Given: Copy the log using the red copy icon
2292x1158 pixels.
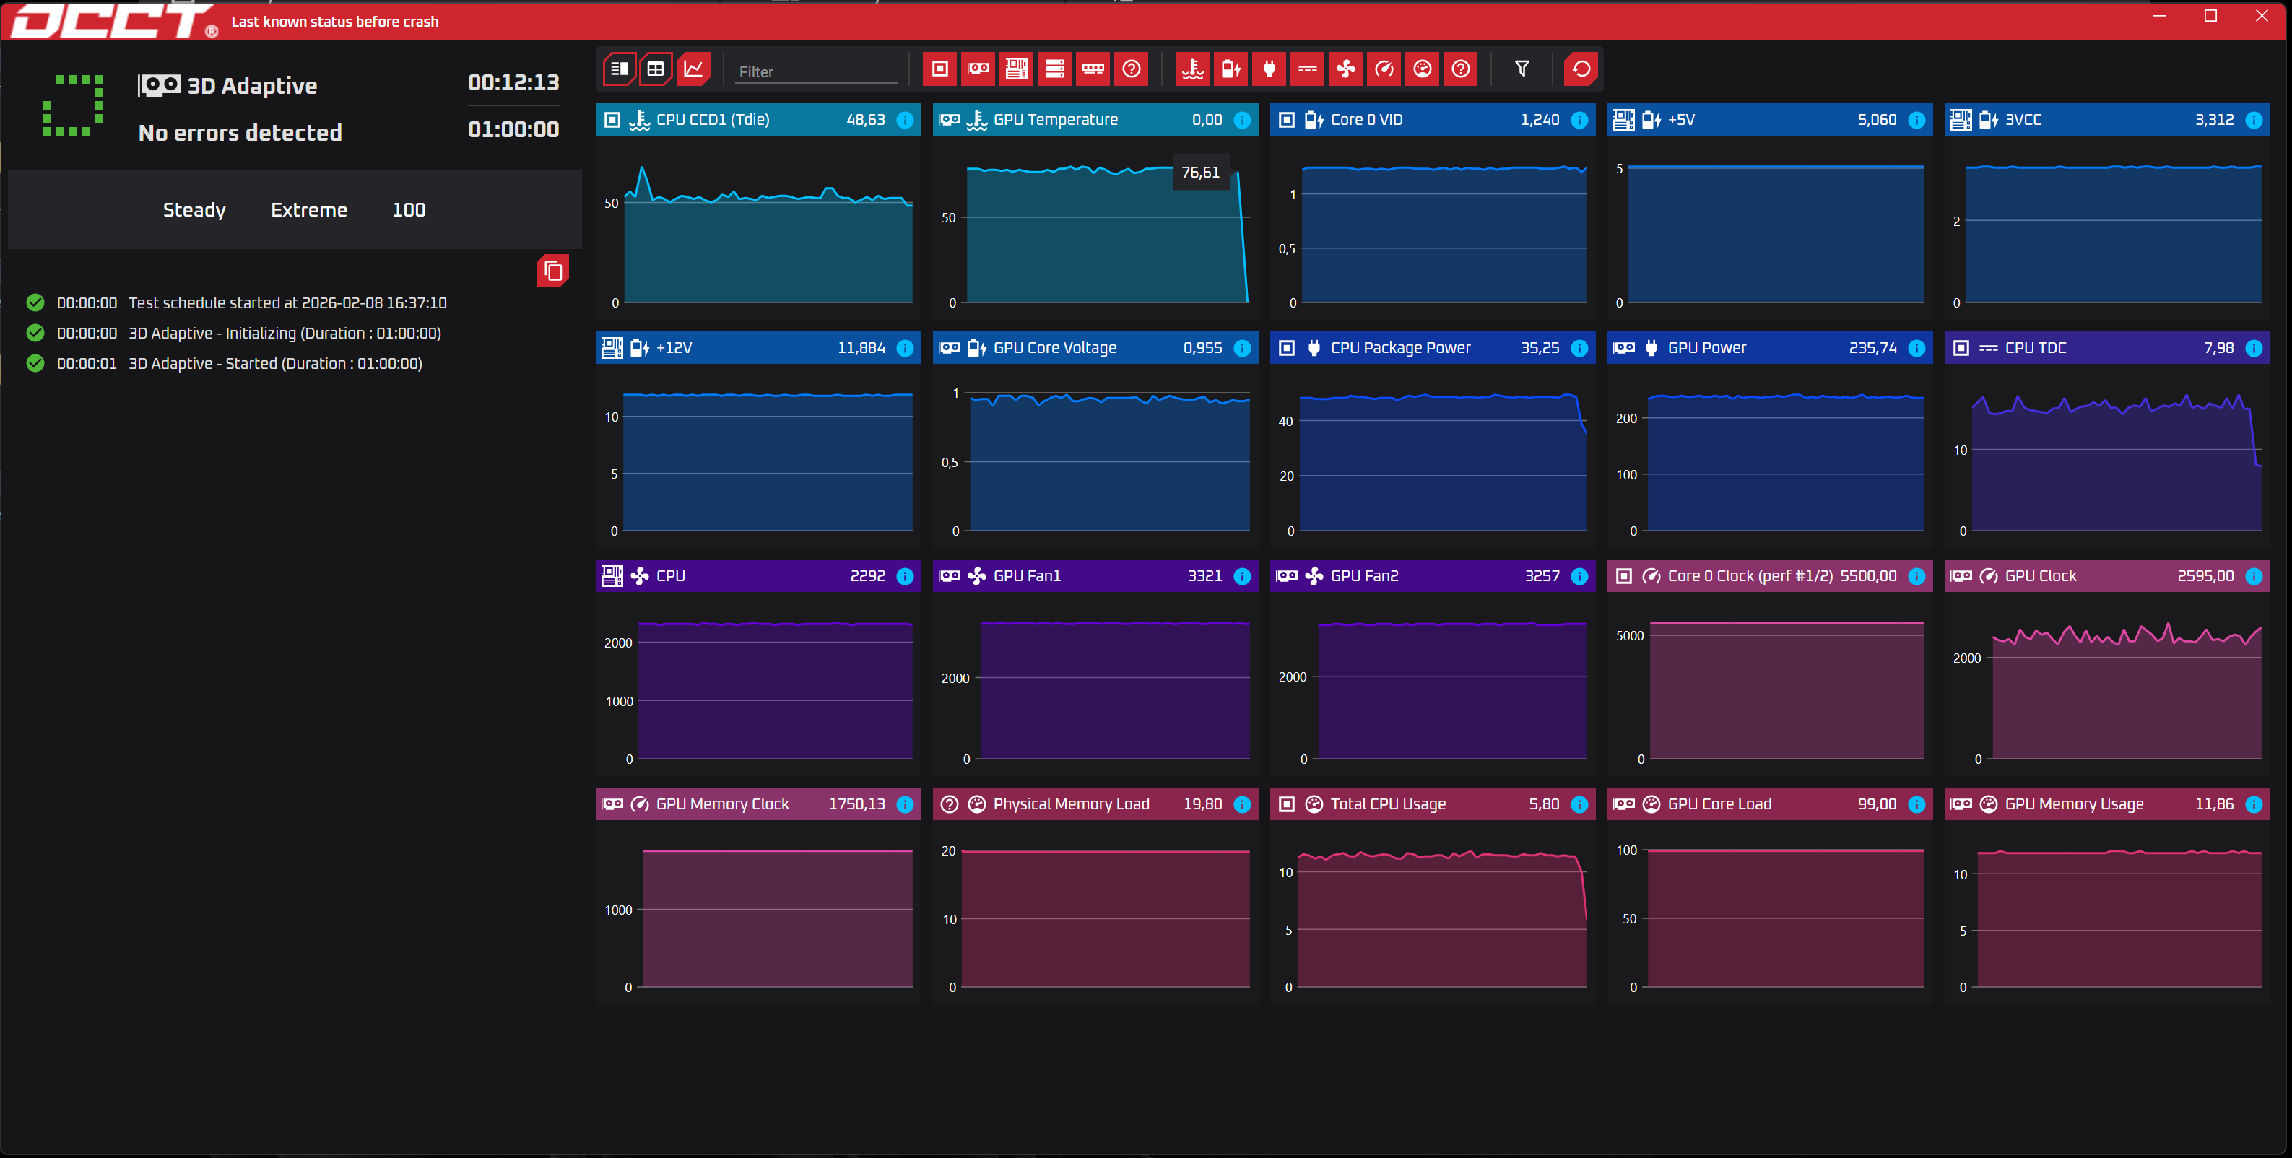Looking at the screenshot, I should [552, 271].
